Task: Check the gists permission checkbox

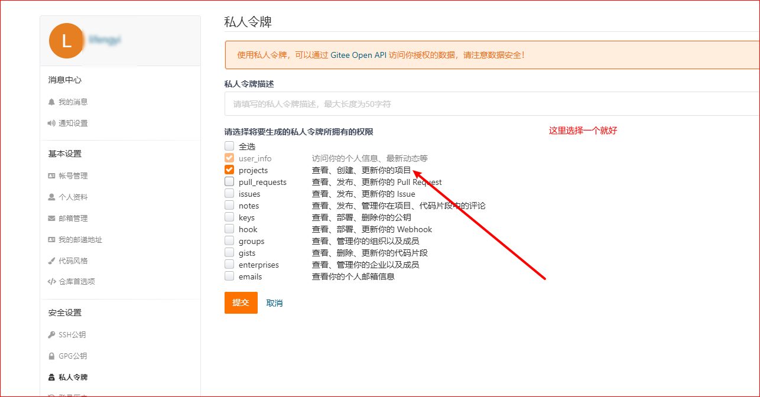Action: [229, 252]
